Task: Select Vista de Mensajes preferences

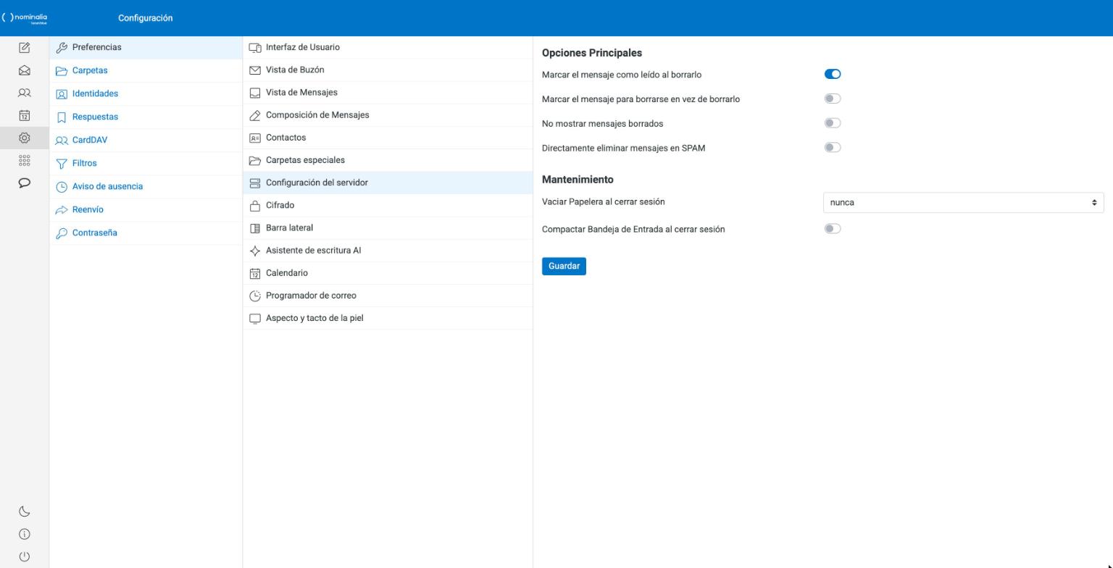Action: coord(388,92)
